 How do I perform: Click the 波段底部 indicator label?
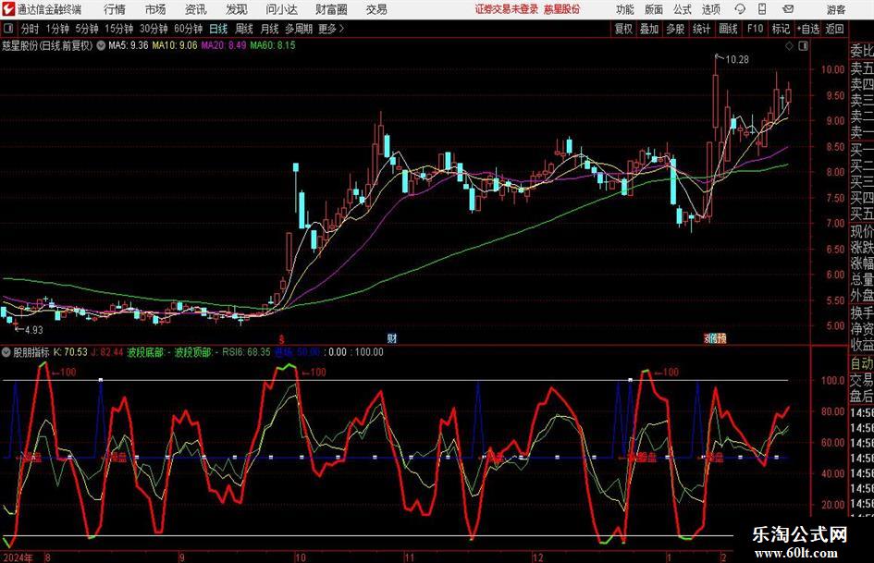145,352
